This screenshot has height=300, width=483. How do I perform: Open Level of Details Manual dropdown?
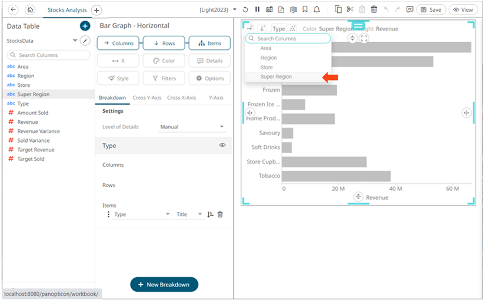coord(192,127)
